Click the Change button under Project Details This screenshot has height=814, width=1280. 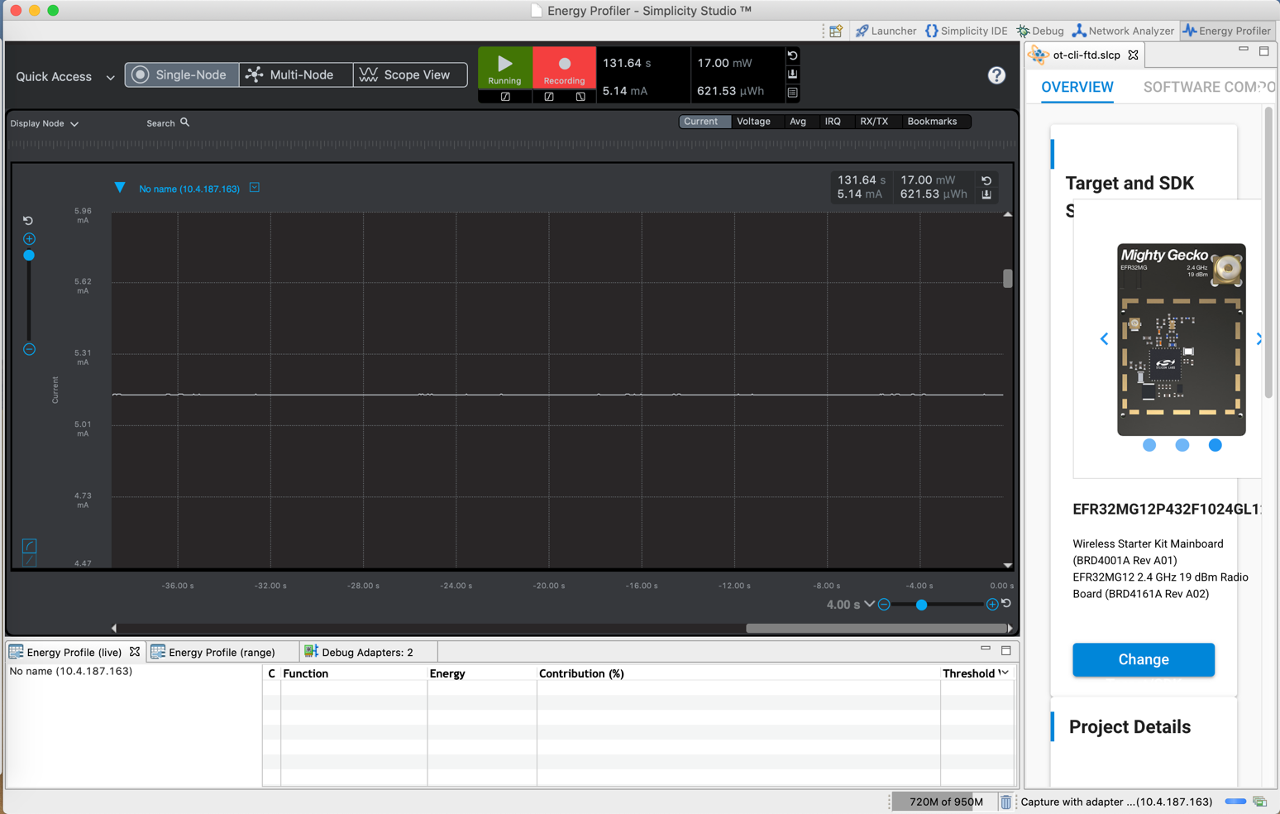(1143, 659)
